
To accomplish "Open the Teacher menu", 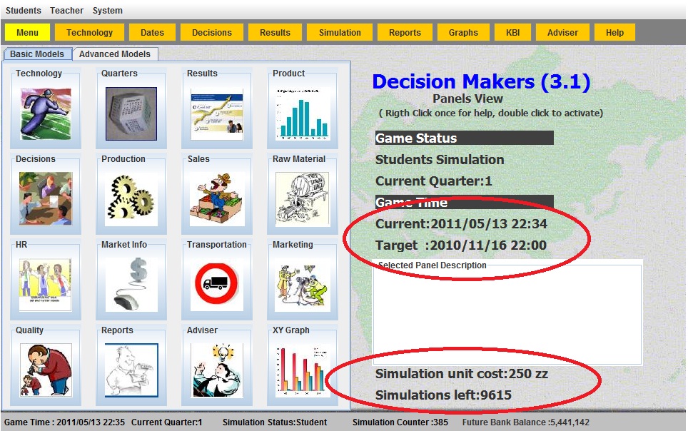I will [66, 11].
